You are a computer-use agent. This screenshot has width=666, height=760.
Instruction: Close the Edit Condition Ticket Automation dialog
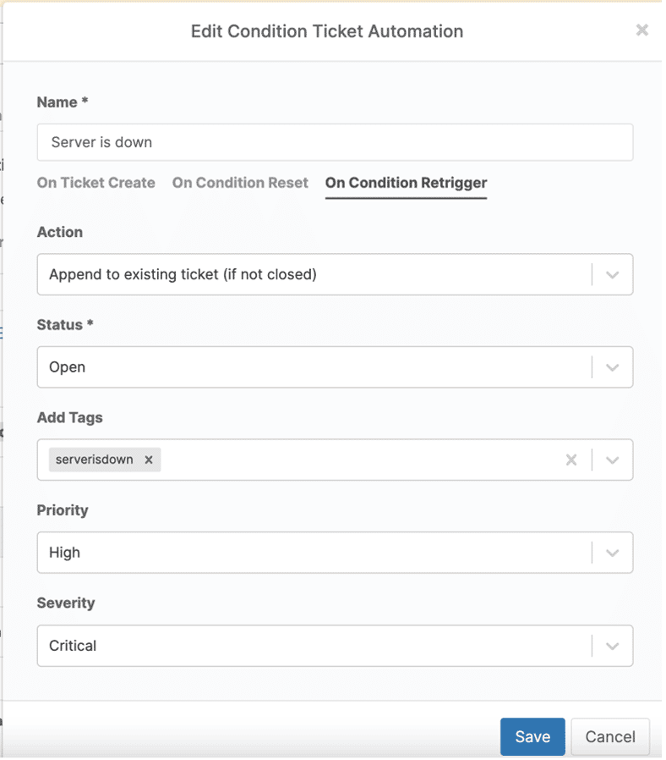[x=641, y=30]
